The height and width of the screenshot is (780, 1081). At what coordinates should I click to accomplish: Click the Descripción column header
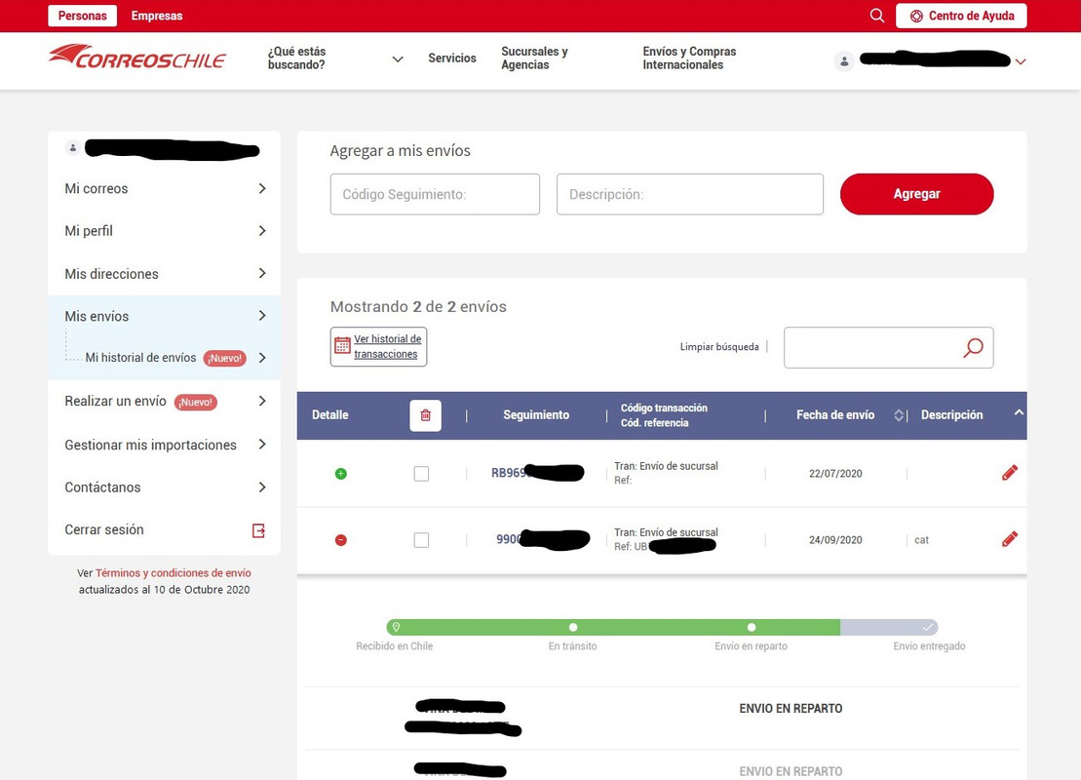coord(951,415)
